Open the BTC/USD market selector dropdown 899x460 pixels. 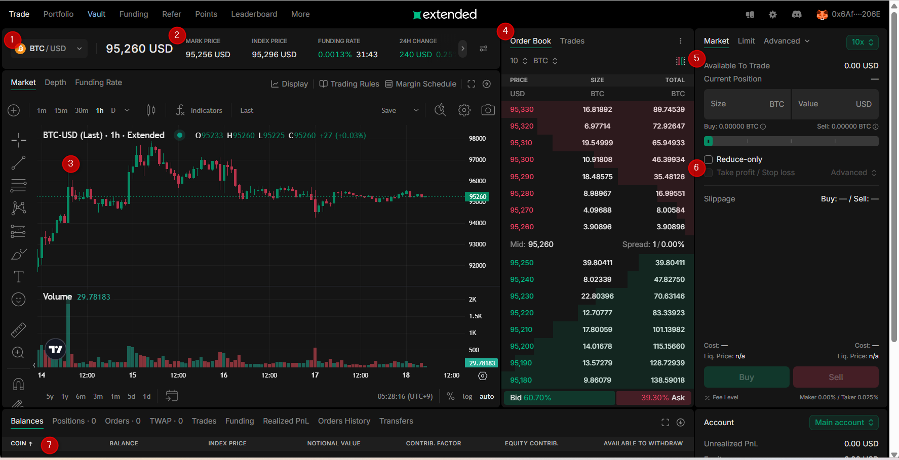(49, 49)
